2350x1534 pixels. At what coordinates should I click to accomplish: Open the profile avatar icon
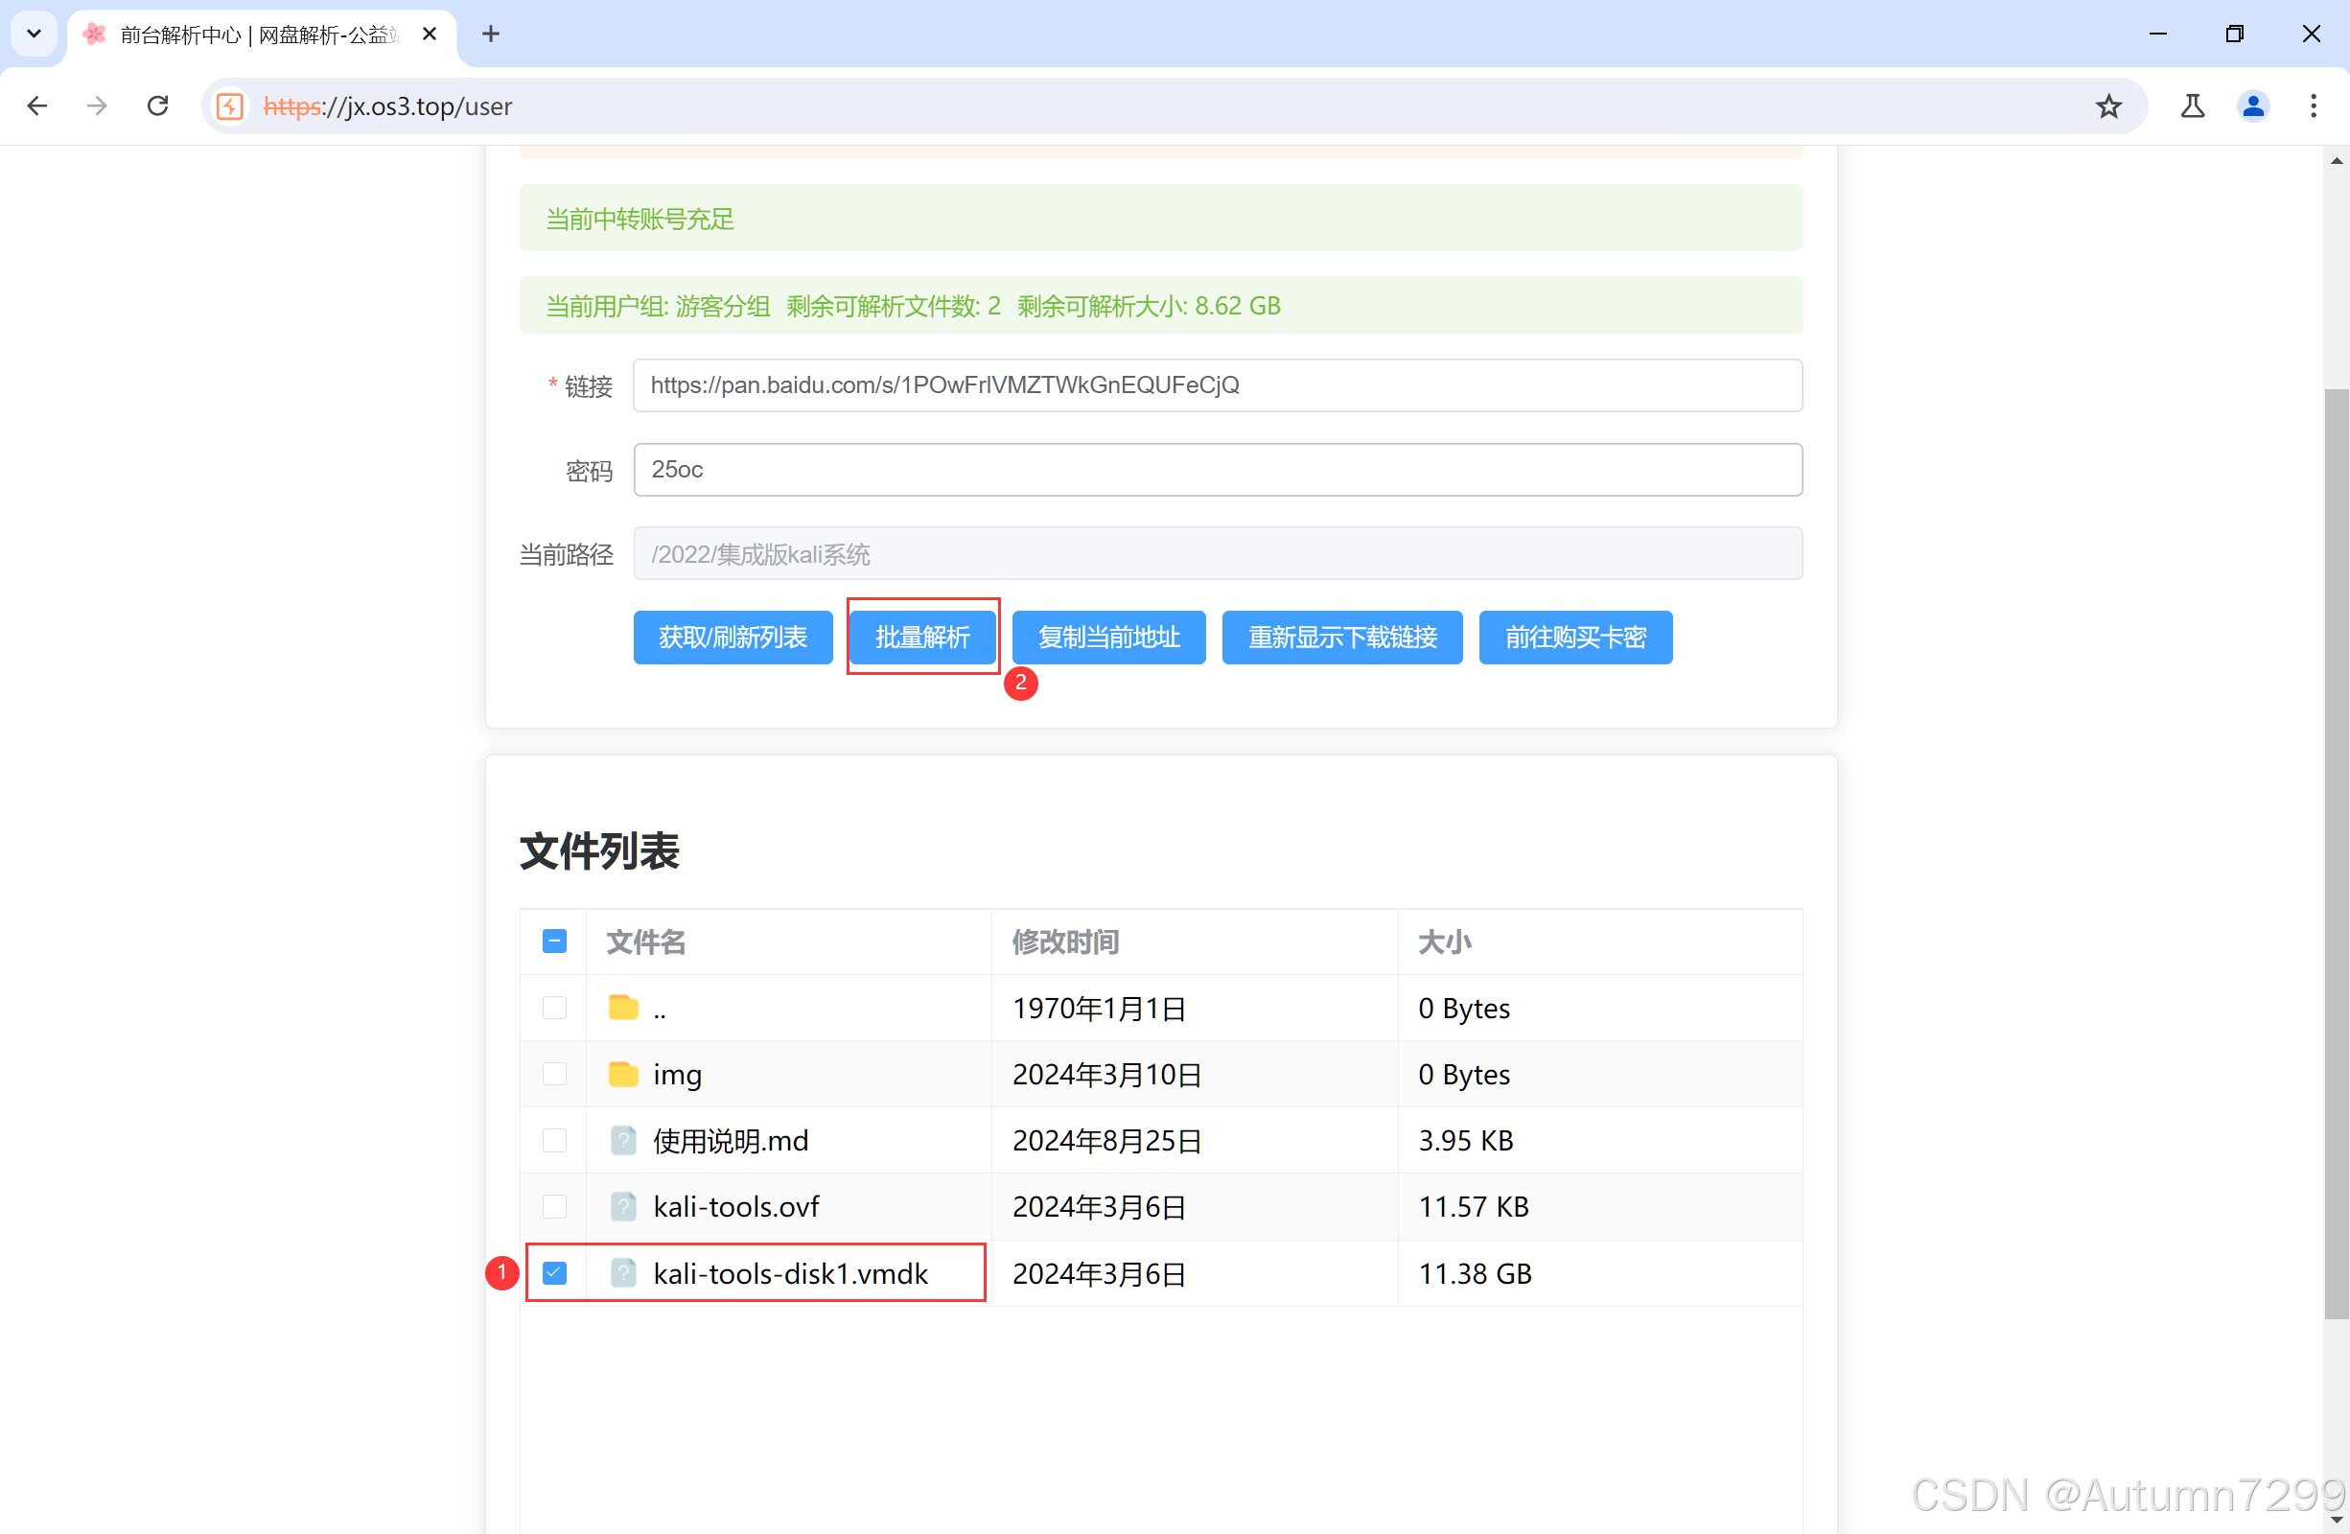click(2252, 105)
